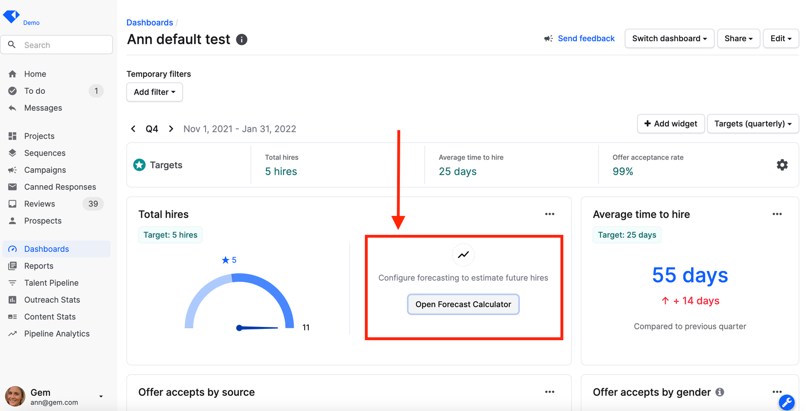
Task: Open Pipeline Analytics from the sidebar
Action: [x=56, y=333]
